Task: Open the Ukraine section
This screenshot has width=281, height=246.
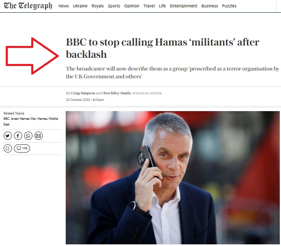Action: (x=80, y=6)
